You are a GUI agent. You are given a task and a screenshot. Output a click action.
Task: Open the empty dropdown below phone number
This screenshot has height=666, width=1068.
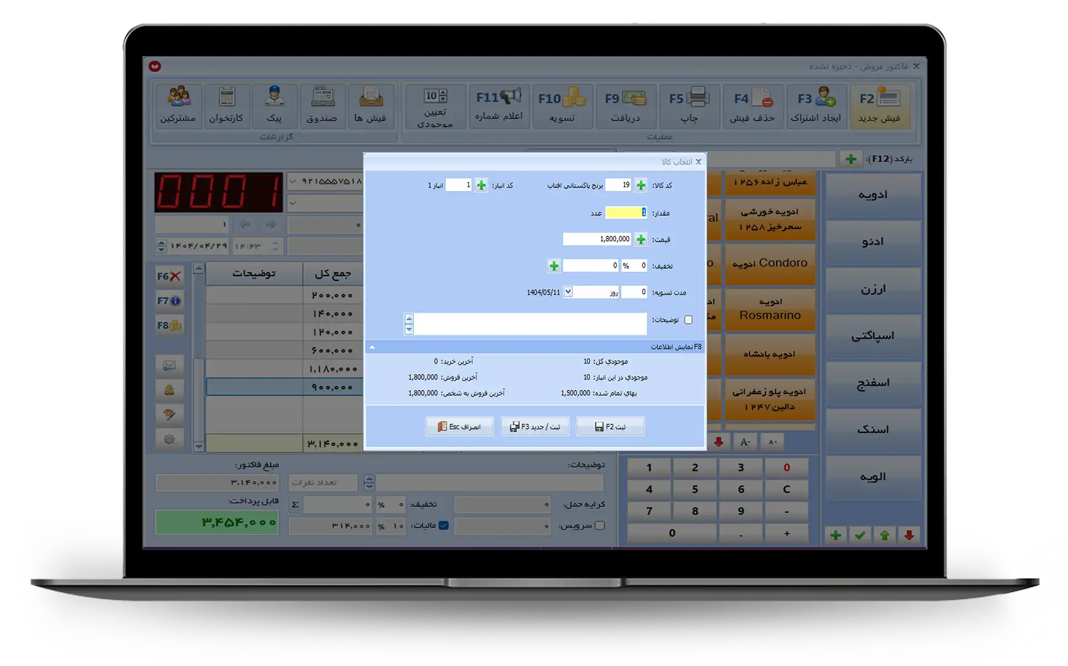coord(293,203)
